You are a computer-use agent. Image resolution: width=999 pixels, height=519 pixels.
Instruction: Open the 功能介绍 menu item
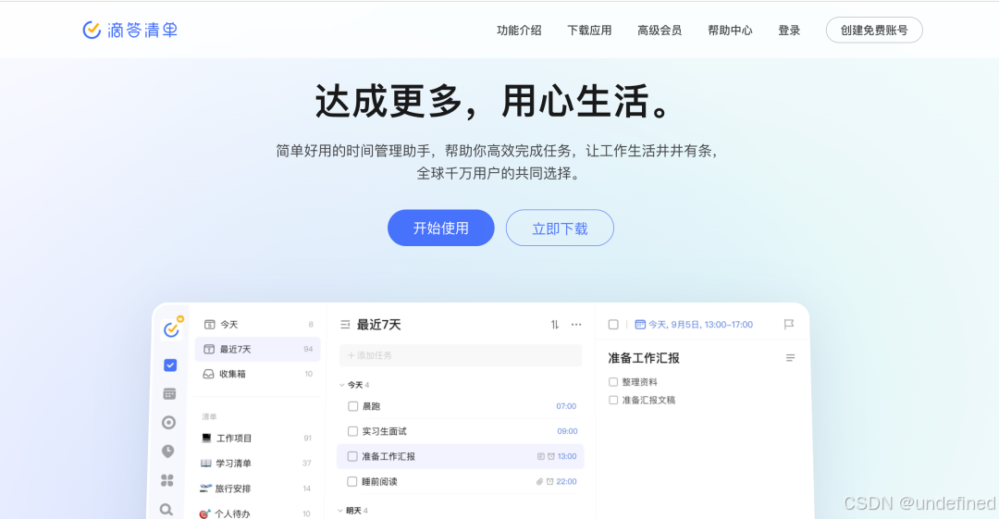[x=519, y=30]
